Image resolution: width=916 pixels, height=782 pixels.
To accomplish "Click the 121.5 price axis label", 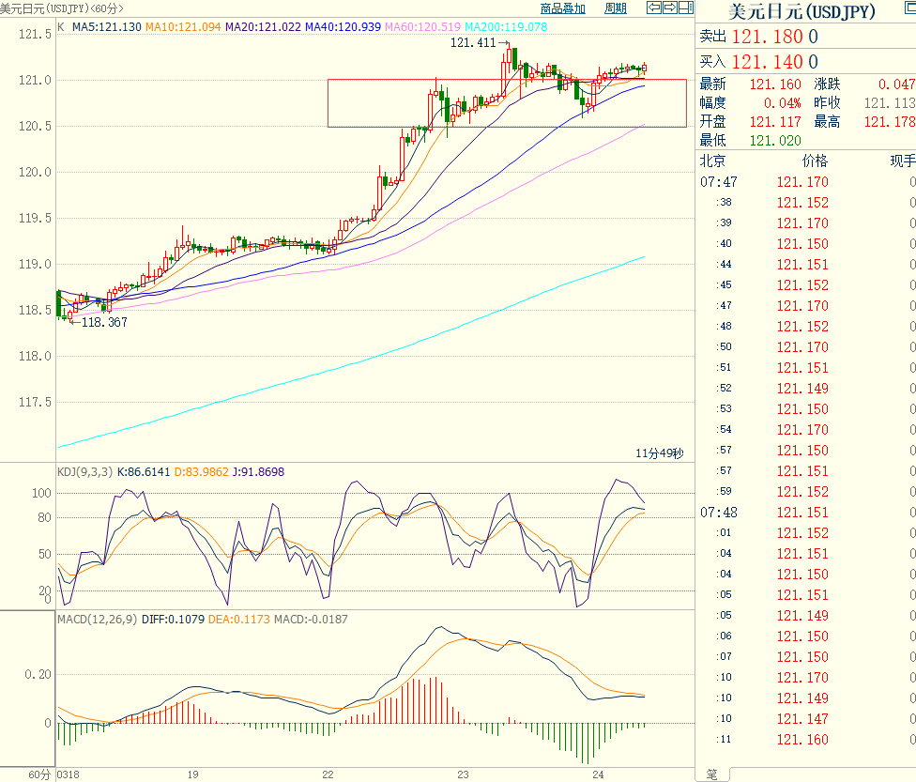I will 35,34.
